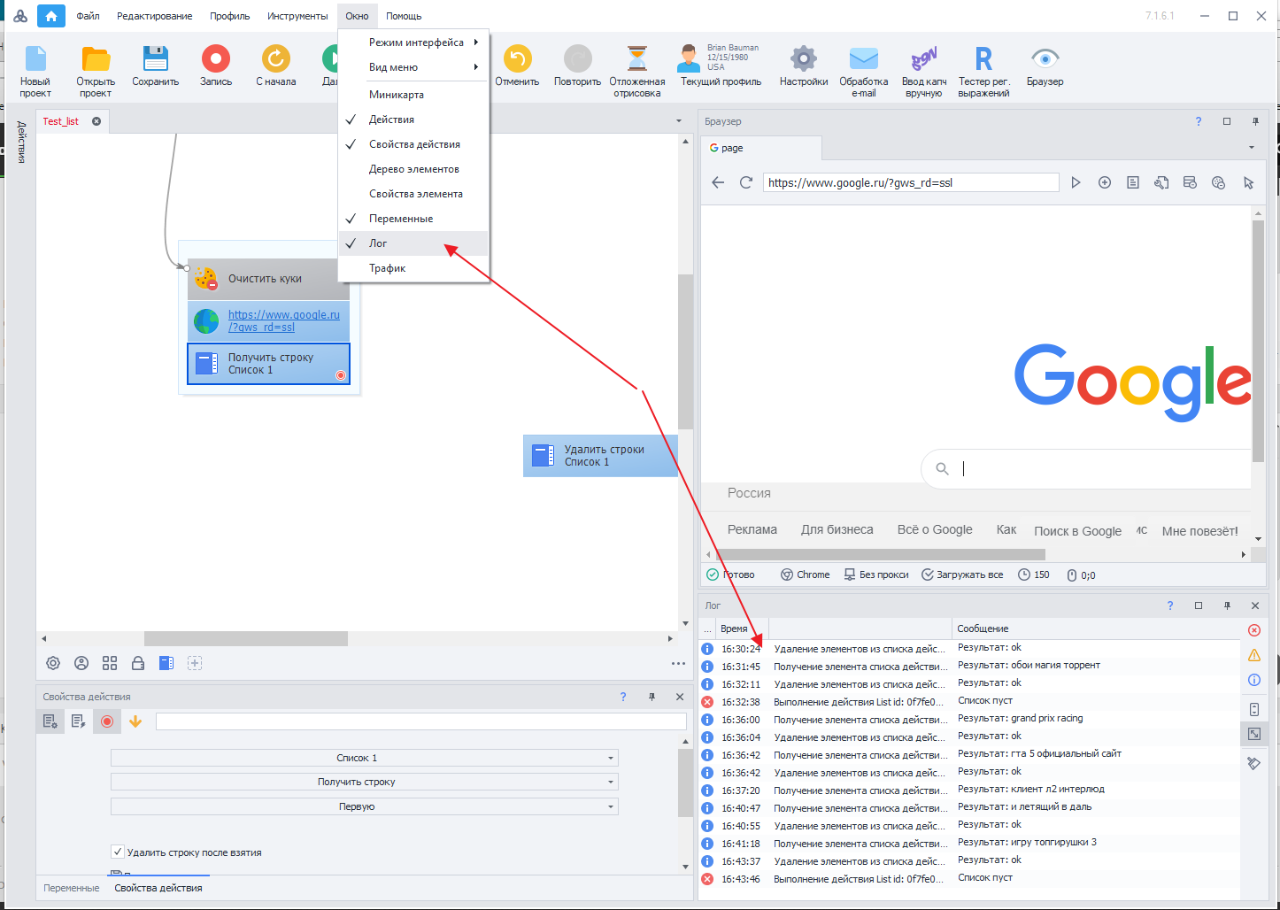
Task: Uncheck Свойства действия in the Окно menu
Action: (413, 144)
